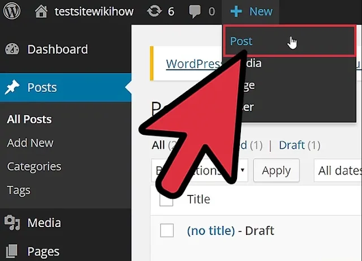Click the home icon beside testsitewikihow
Viewport: 362px width, 261px height.
point(41,11)
